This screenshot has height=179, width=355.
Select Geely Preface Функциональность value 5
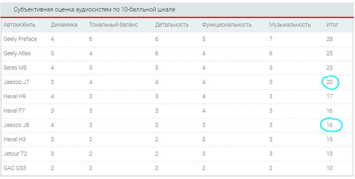pos(204,39)
